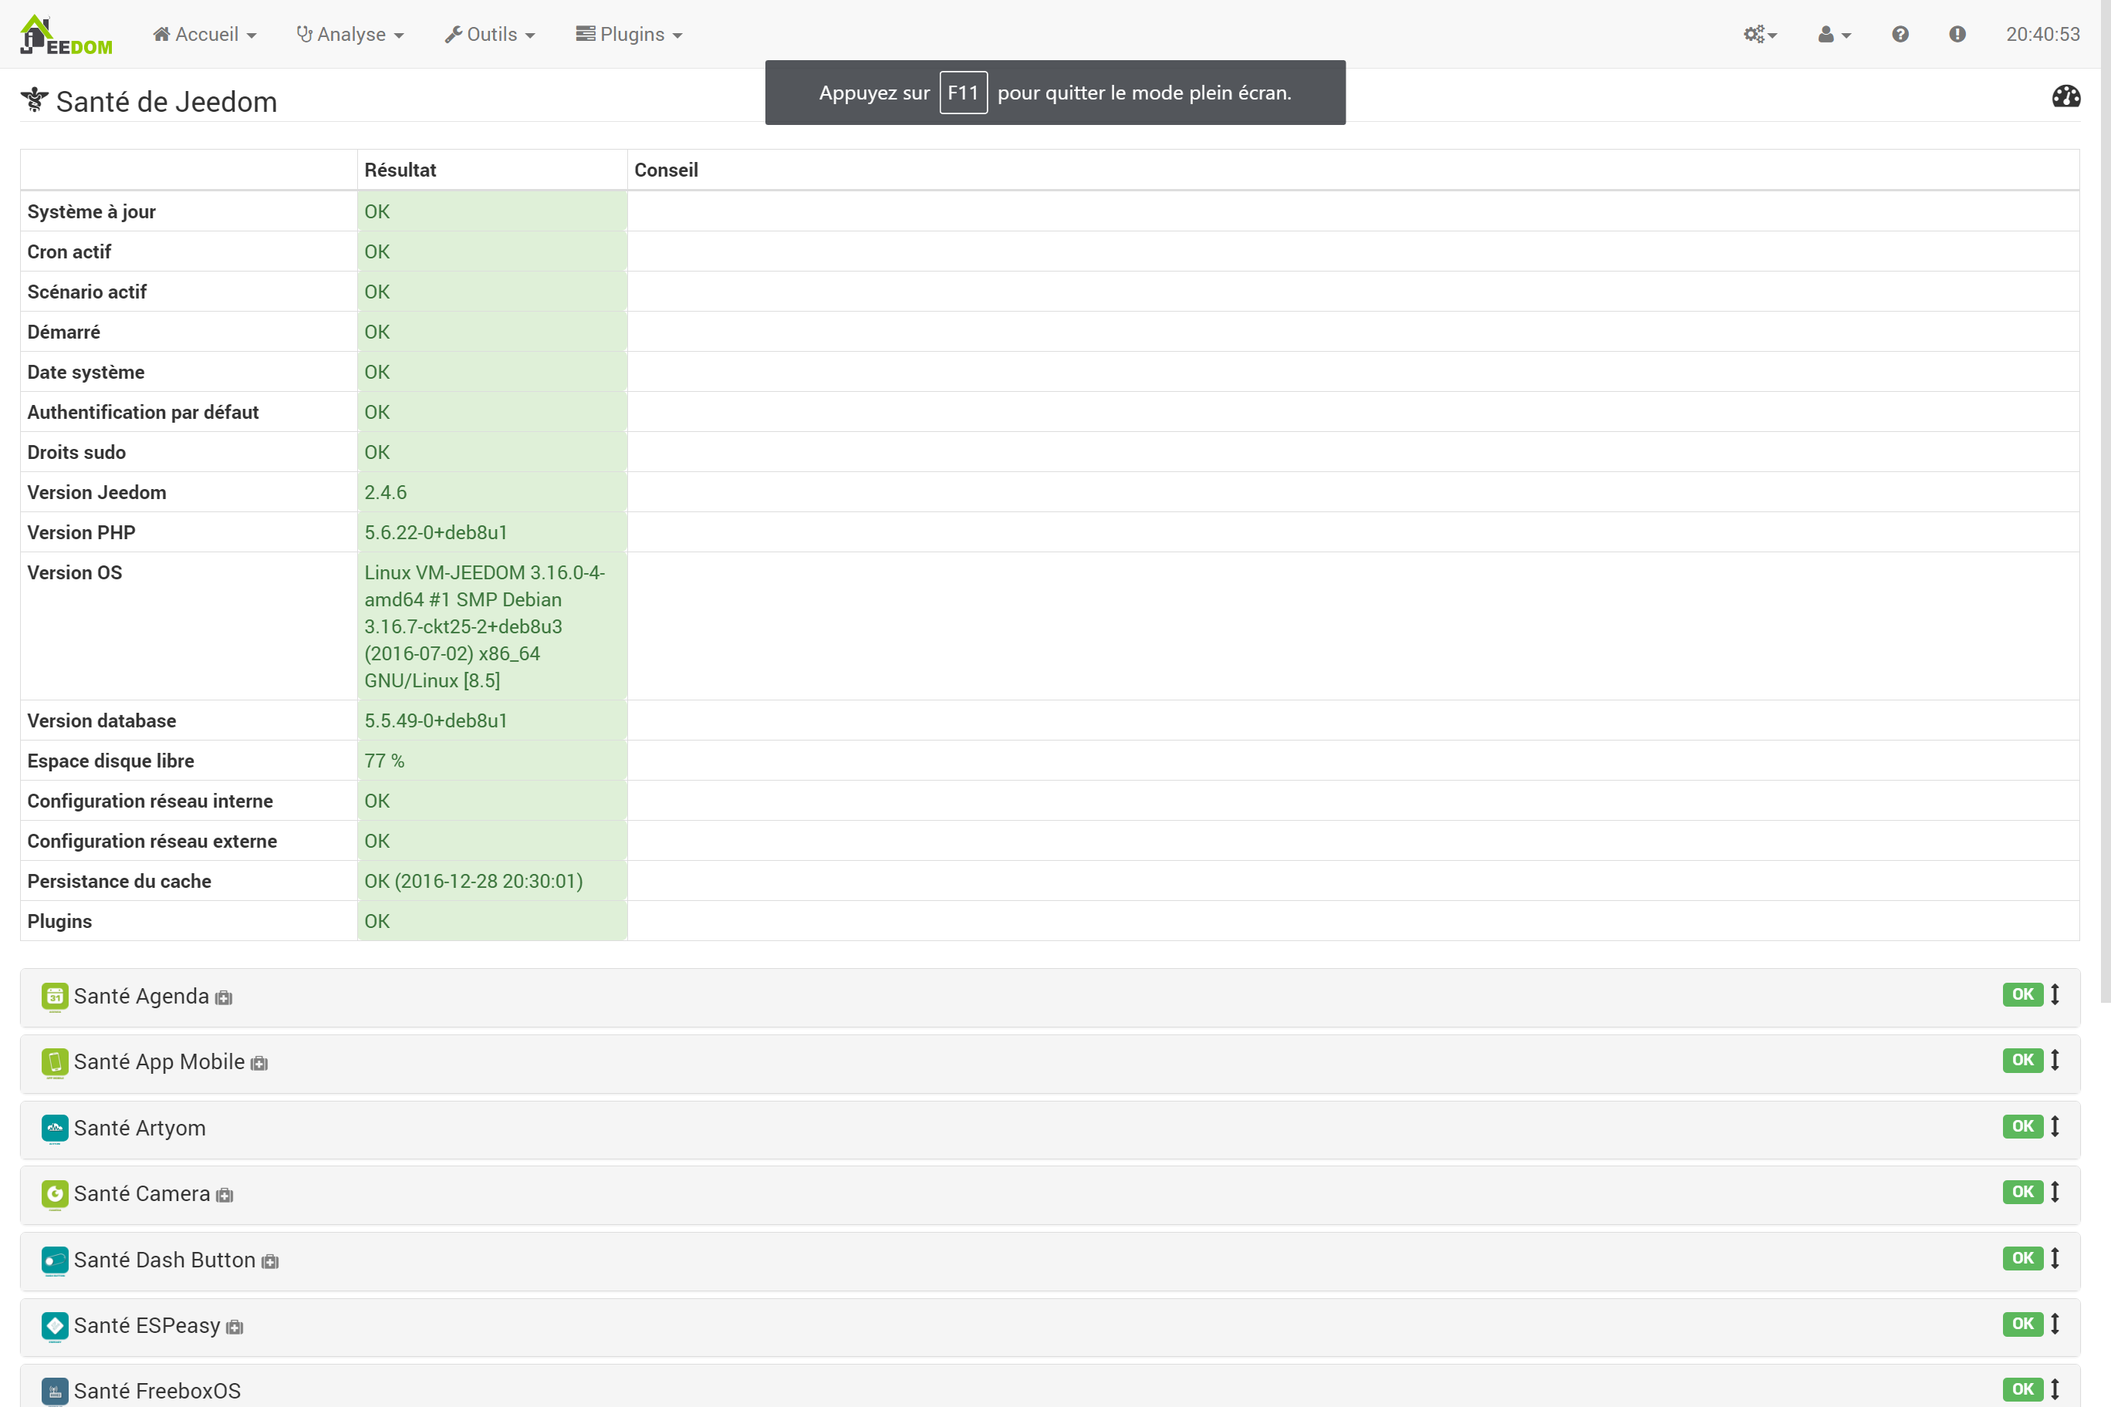Expand the Santé Camera panel arrow
2111x1407 pixels.
pyautogui.click(x=2055, y=1192)
